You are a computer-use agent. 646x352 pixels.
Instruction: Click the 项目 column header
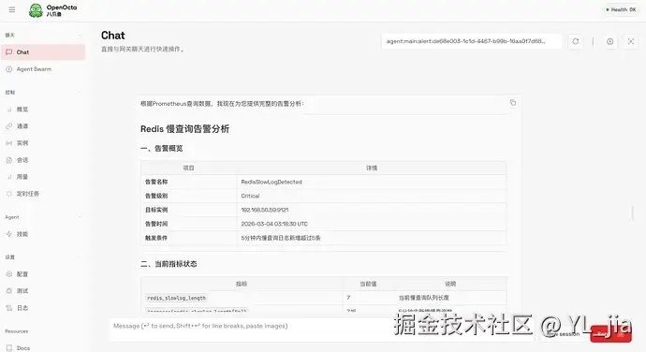[189, 168]
